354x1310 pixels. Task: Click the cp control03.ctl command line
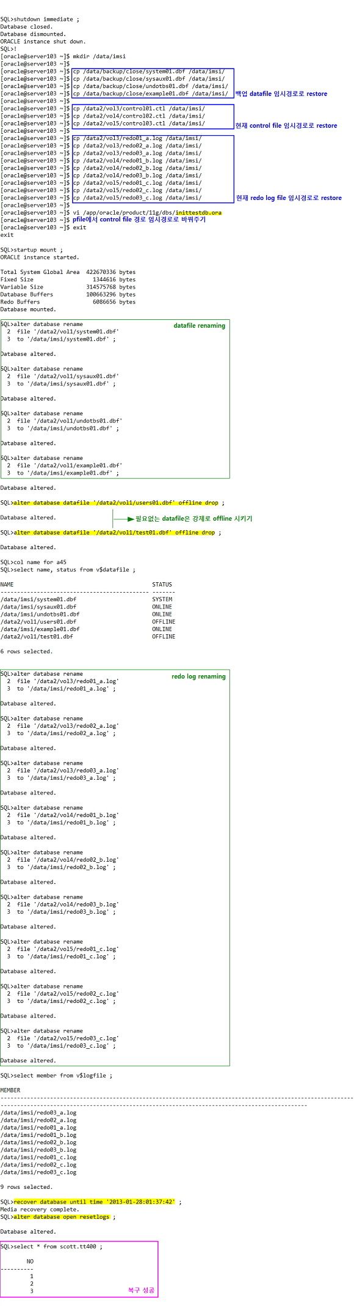pos(139,123)
